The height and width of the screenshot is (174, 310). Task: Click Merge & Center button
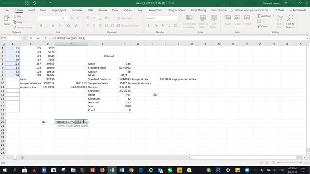[x=127, y=26]
